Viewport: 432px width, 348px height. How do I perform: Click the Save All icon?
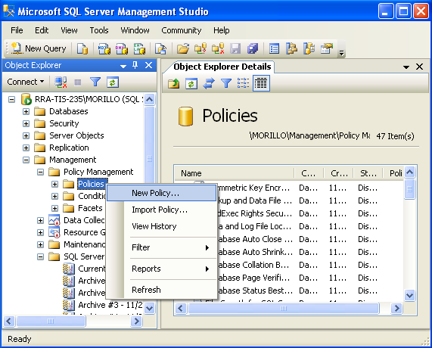pyautogui.click(x=253, y=48)
